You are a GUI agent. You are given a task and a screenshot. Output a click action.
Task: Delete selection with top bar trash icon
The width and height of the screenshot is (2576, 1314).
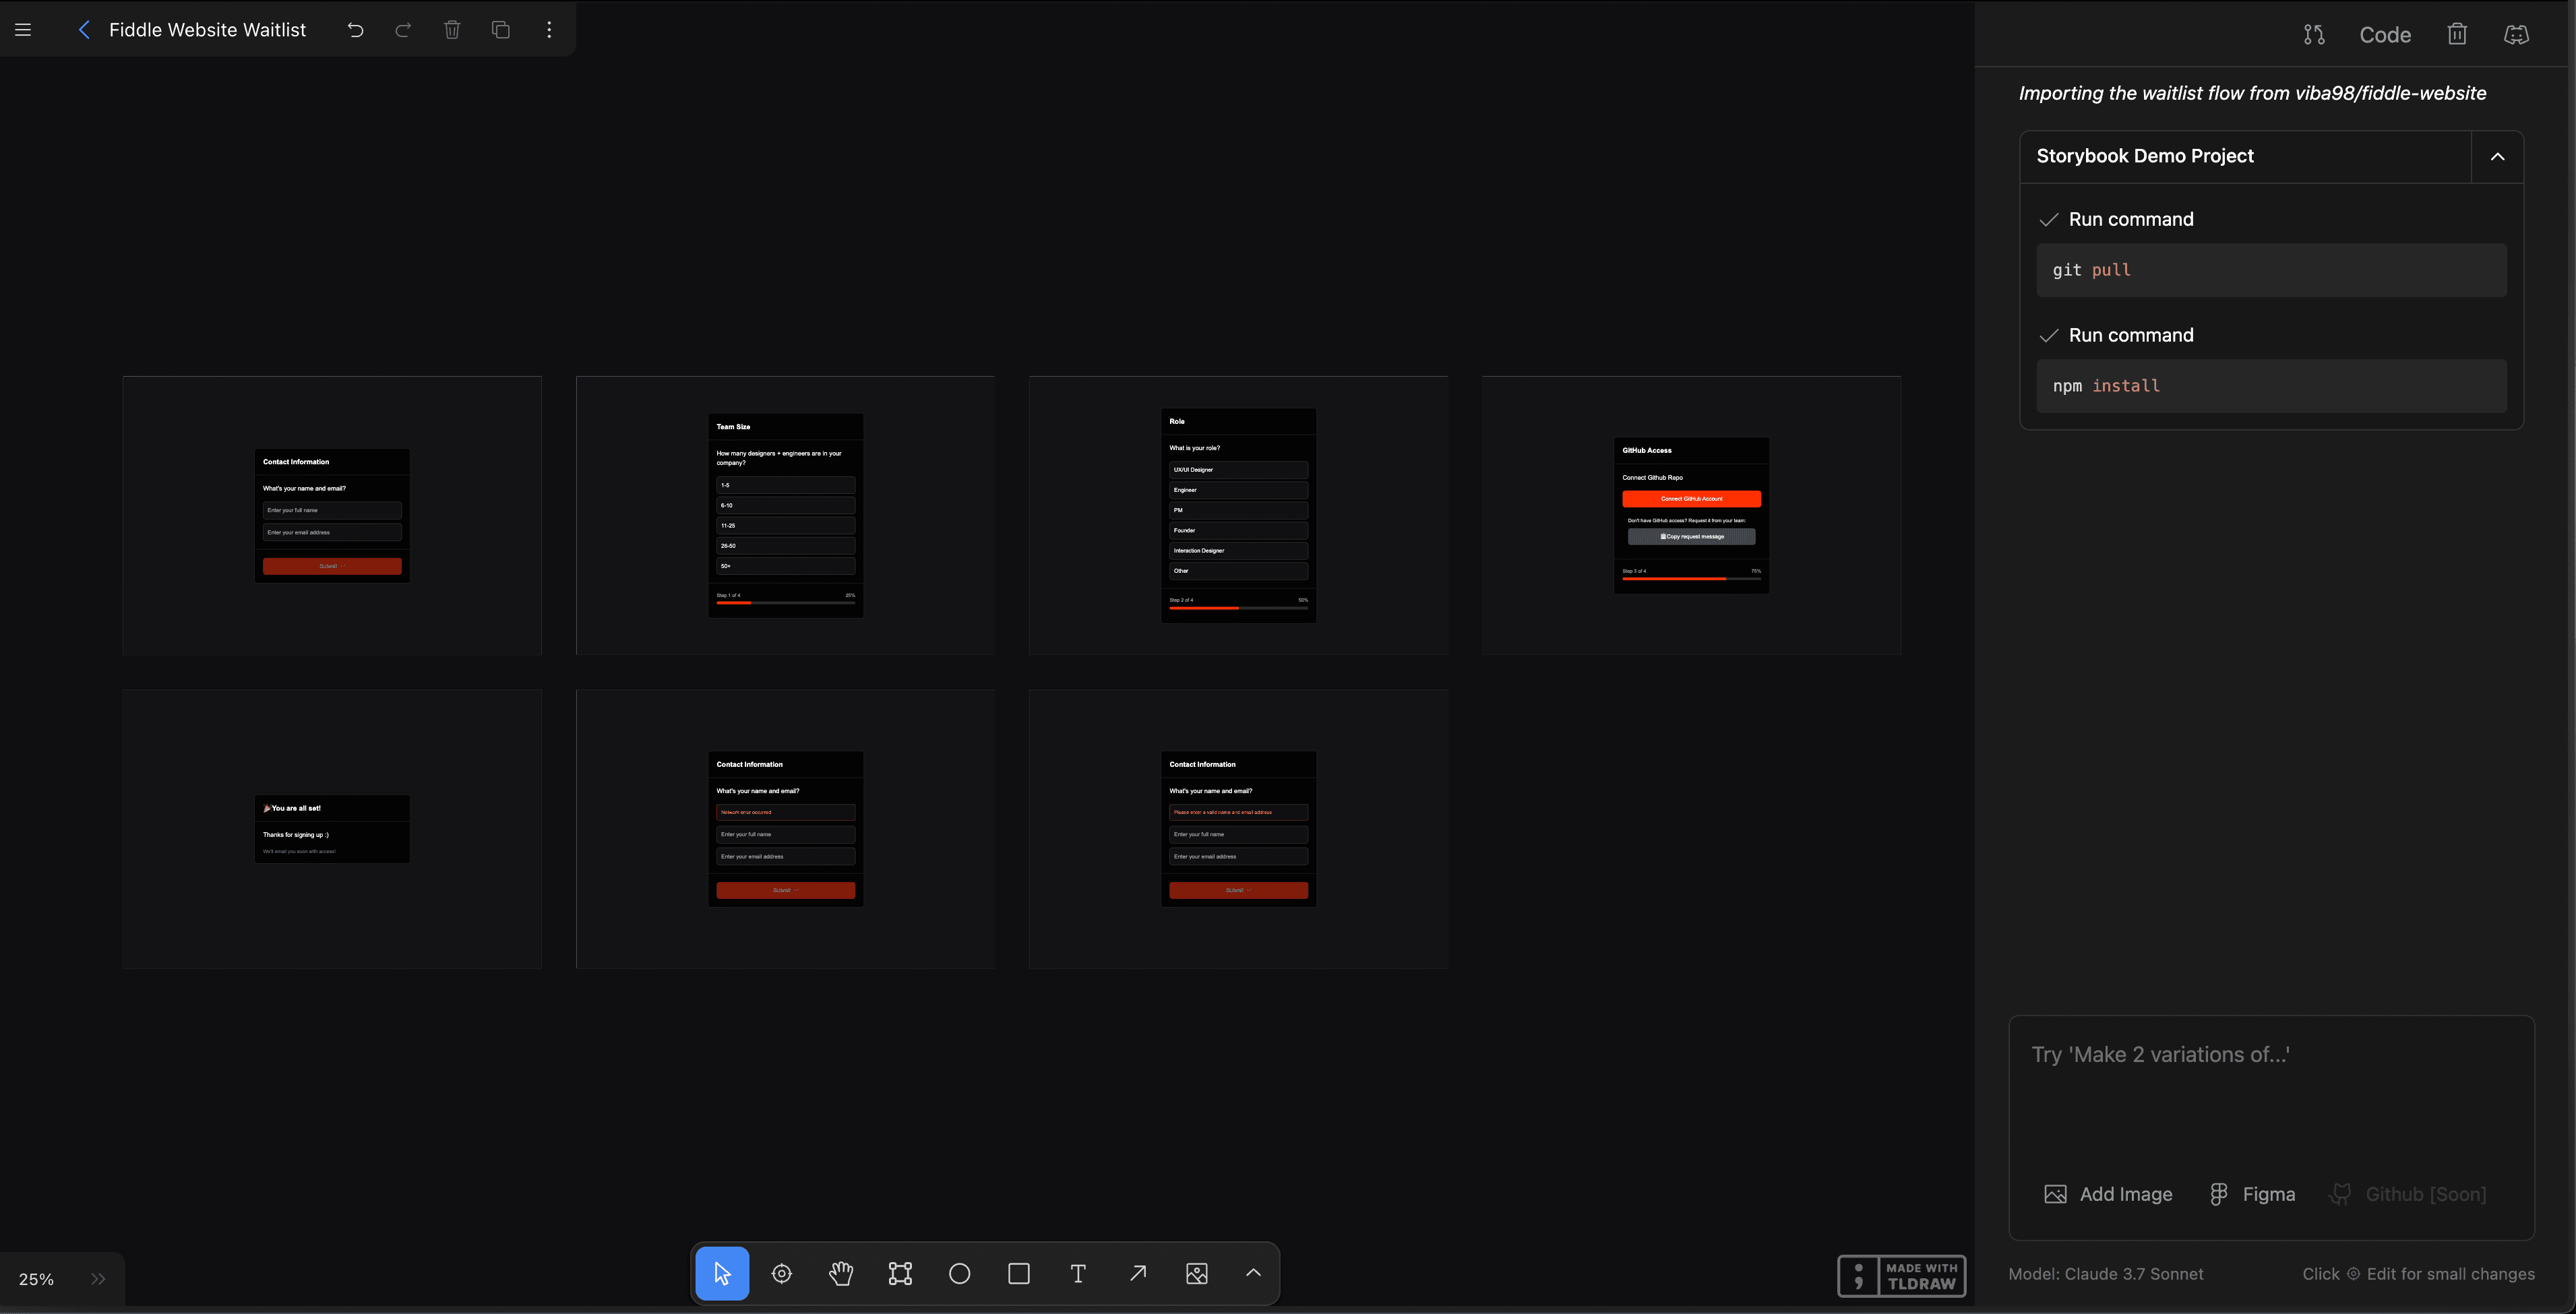tap(452, 30)
